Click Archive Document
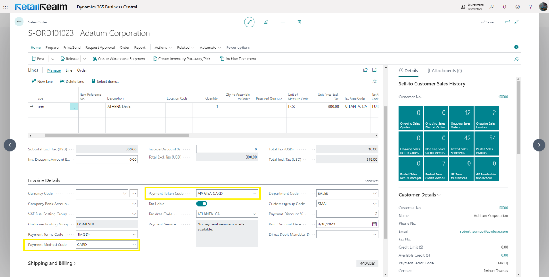 tap(238, 59)
